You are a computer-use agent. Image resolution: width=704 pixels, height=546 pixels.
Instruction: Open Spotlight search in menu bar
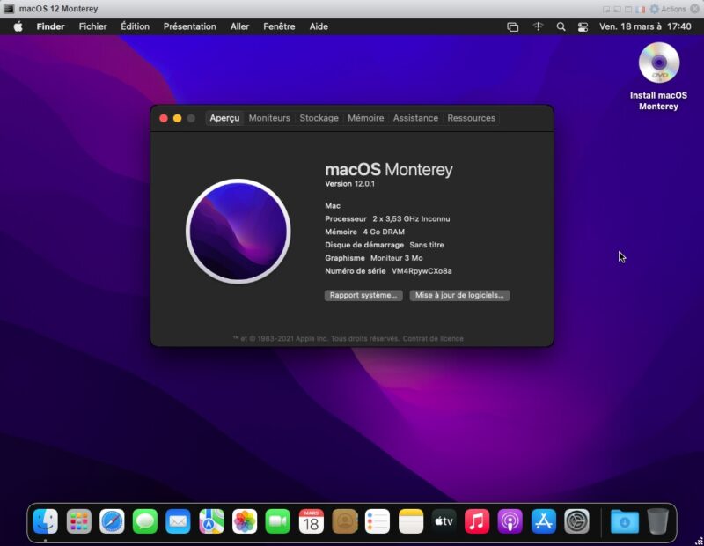pos(561,26)
